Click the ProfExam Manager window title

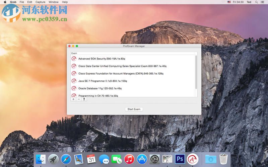[x=134, y=46]
